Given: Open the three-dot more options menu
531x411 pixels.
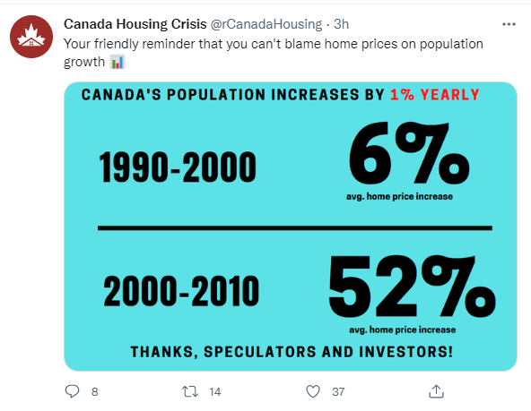Looking at the screenshot, I should click(x=509, y=24).
